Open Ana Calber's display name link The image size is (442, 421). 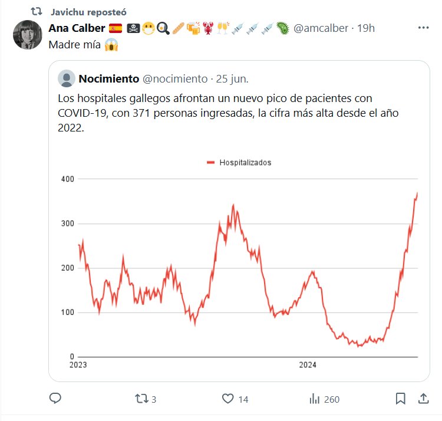(77, 28)
